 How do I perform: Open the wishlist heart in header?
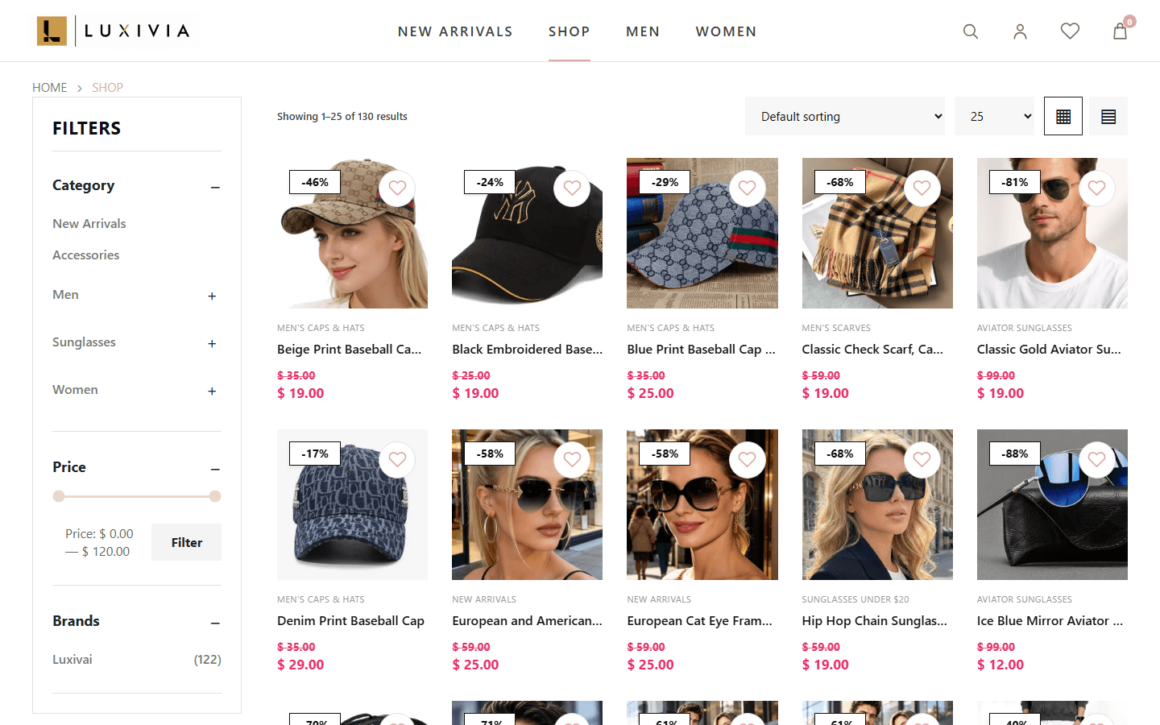coord(1070,31)
